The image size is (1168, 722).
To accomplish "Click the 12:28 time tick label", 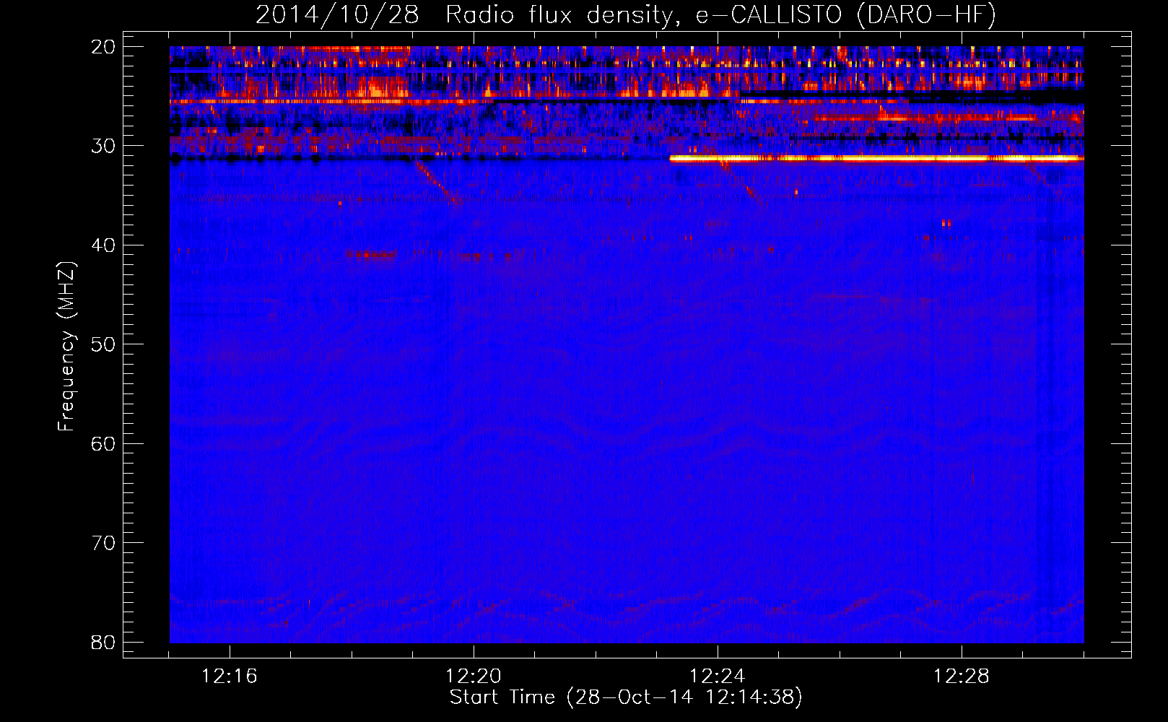I will [x=962, y=677].
